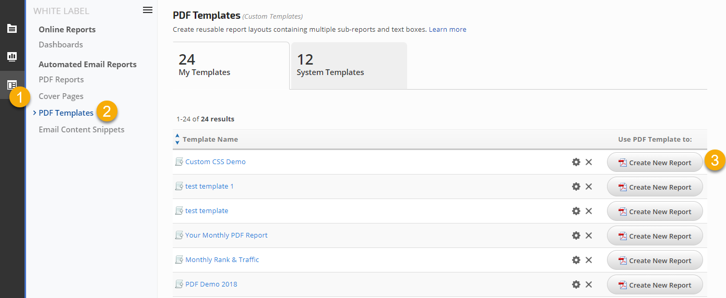Viewport: 726px width, 298px height.
Task: Delete test template 1 using X icon
Action: click(x=589, y=187)
